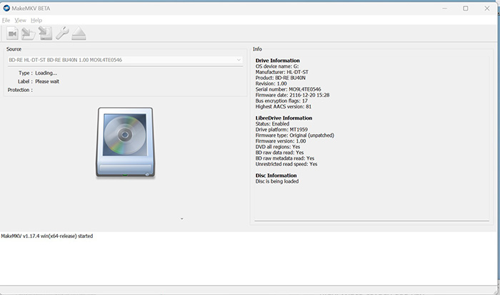Click 'Status: Enabled' line
The width and height of the screenshot is (500, 295).
tap(272, 123)
